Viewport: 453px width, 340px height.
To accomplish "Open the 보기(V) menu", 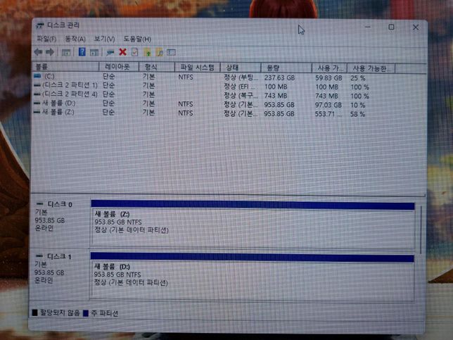I will tap(104, 39).
